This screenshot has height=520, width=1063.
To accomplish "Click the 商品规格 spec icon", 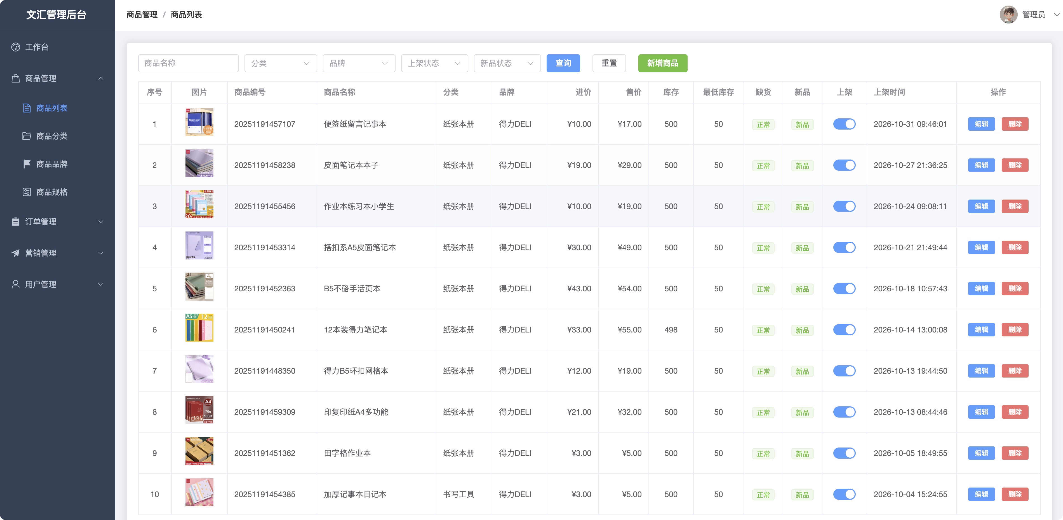I will point(27,192).
